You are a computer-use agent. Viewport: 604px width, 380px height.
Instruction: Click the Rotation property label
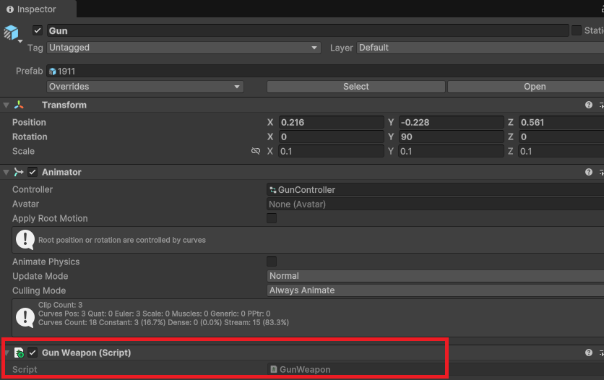(x=30, y=137)
